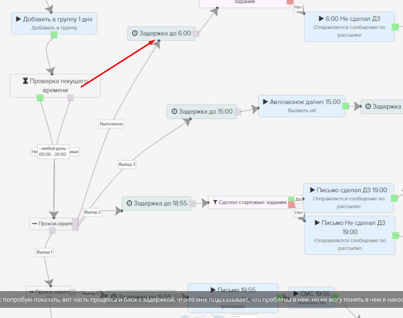Click the 'Нет' label near top block
Screen dimensions: 403x318
(298, 7)
